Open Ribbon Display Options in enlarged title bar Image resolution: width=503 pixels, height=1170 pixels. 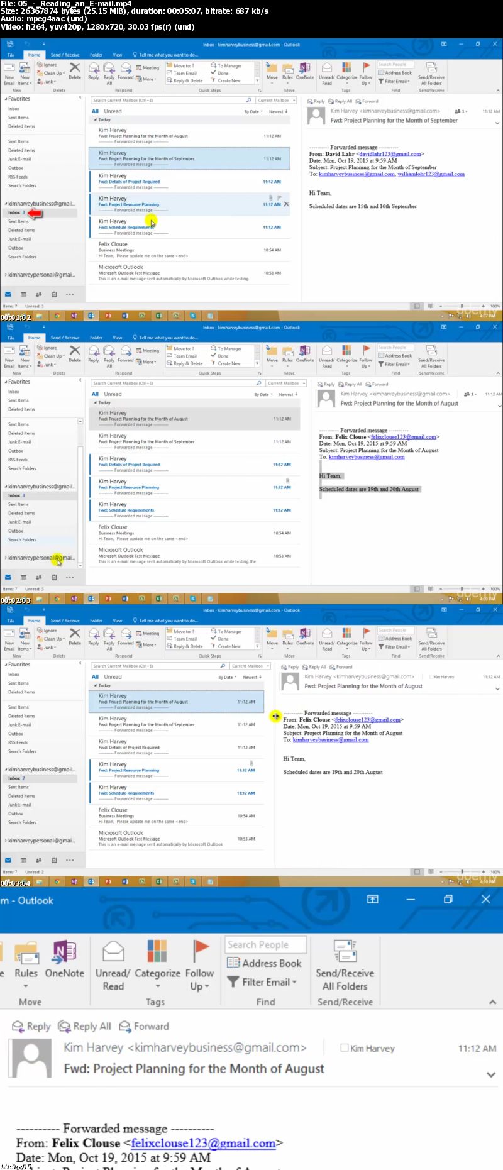[x=373, y=899]
